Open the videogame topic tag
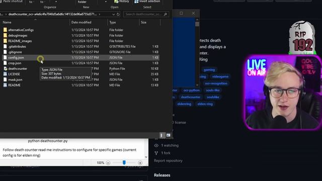The height and width of the screenshot is (181, 322). point(220,76)
